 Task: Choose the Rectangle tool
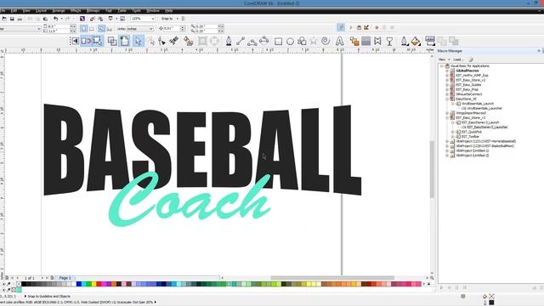tap(278, 42)
